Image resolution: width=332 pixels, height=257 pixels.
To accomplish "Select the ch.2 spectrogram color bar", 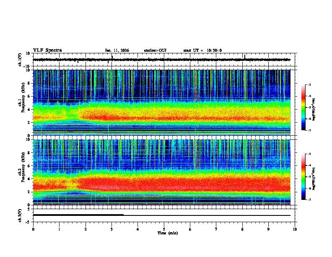I will [x=303, y=177].
